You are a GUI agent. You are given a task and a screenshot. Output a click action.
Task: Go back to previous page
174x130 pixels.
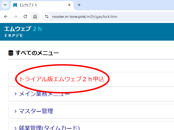click(x=6, y=17)
